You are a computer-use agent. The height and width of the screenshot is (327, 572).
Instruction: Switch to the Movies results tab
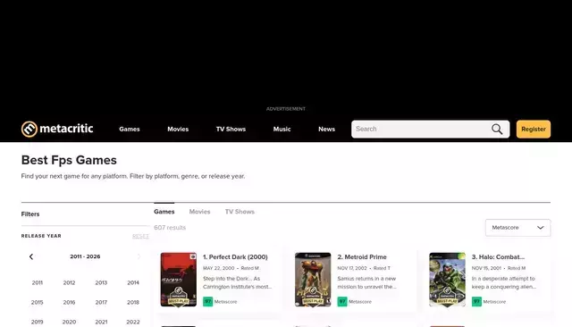(199, 212)
